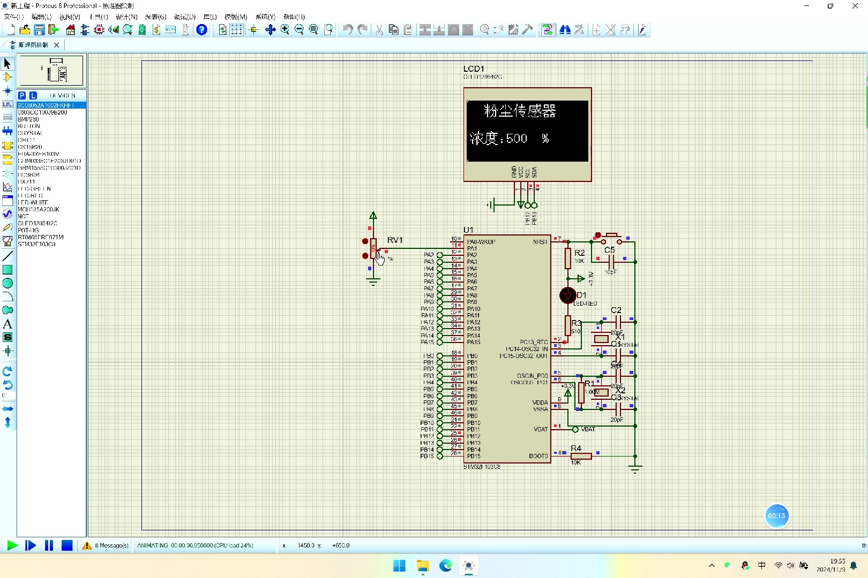868x578 pixels.
Task: Switch to component placement mode
Action: click(x=8, y=77)
